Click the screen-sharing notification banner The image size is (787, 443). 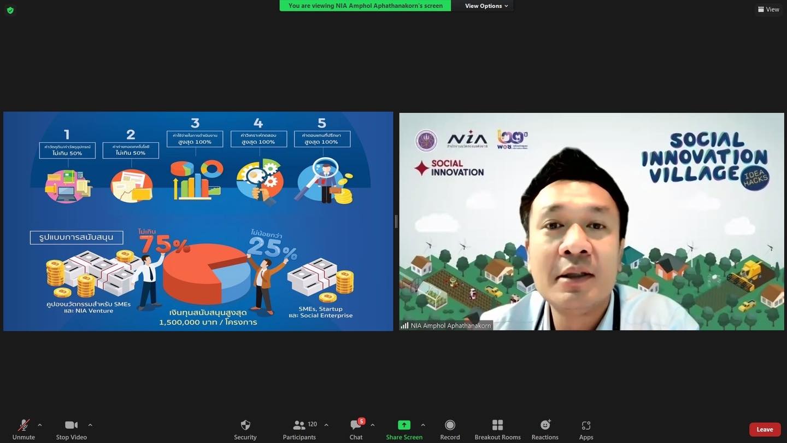365,5
